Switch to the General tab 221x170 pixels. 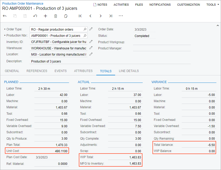pos(12,71)
